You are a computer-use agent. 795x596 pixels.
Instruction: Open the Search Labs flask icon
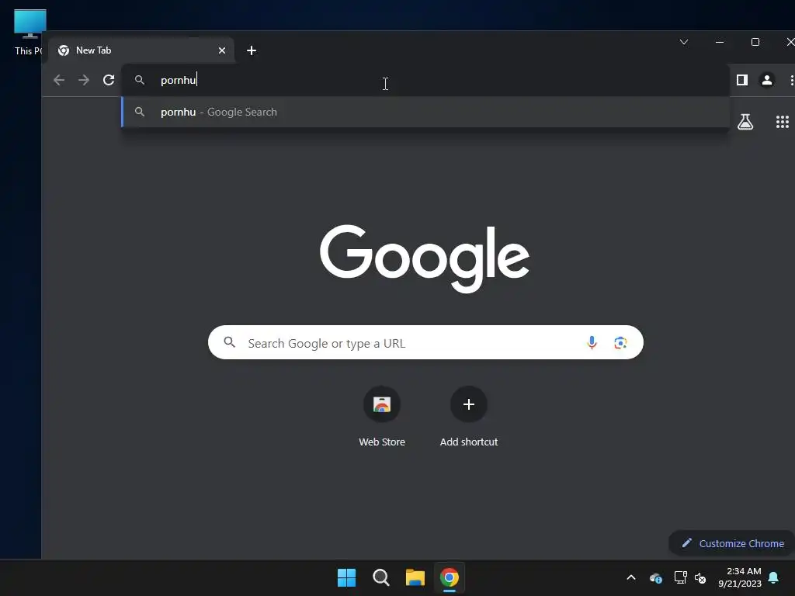coord(745,122)
